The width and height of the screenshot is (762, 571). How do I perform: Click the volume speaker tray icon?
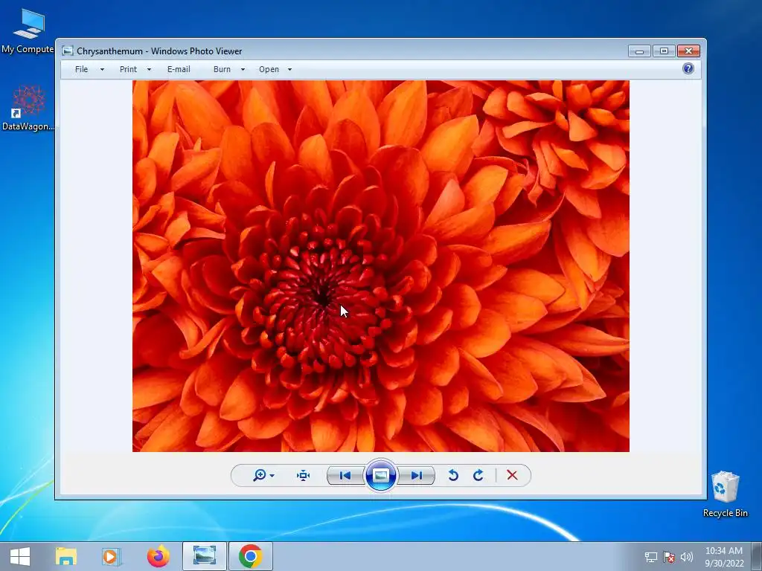point(687,557)
